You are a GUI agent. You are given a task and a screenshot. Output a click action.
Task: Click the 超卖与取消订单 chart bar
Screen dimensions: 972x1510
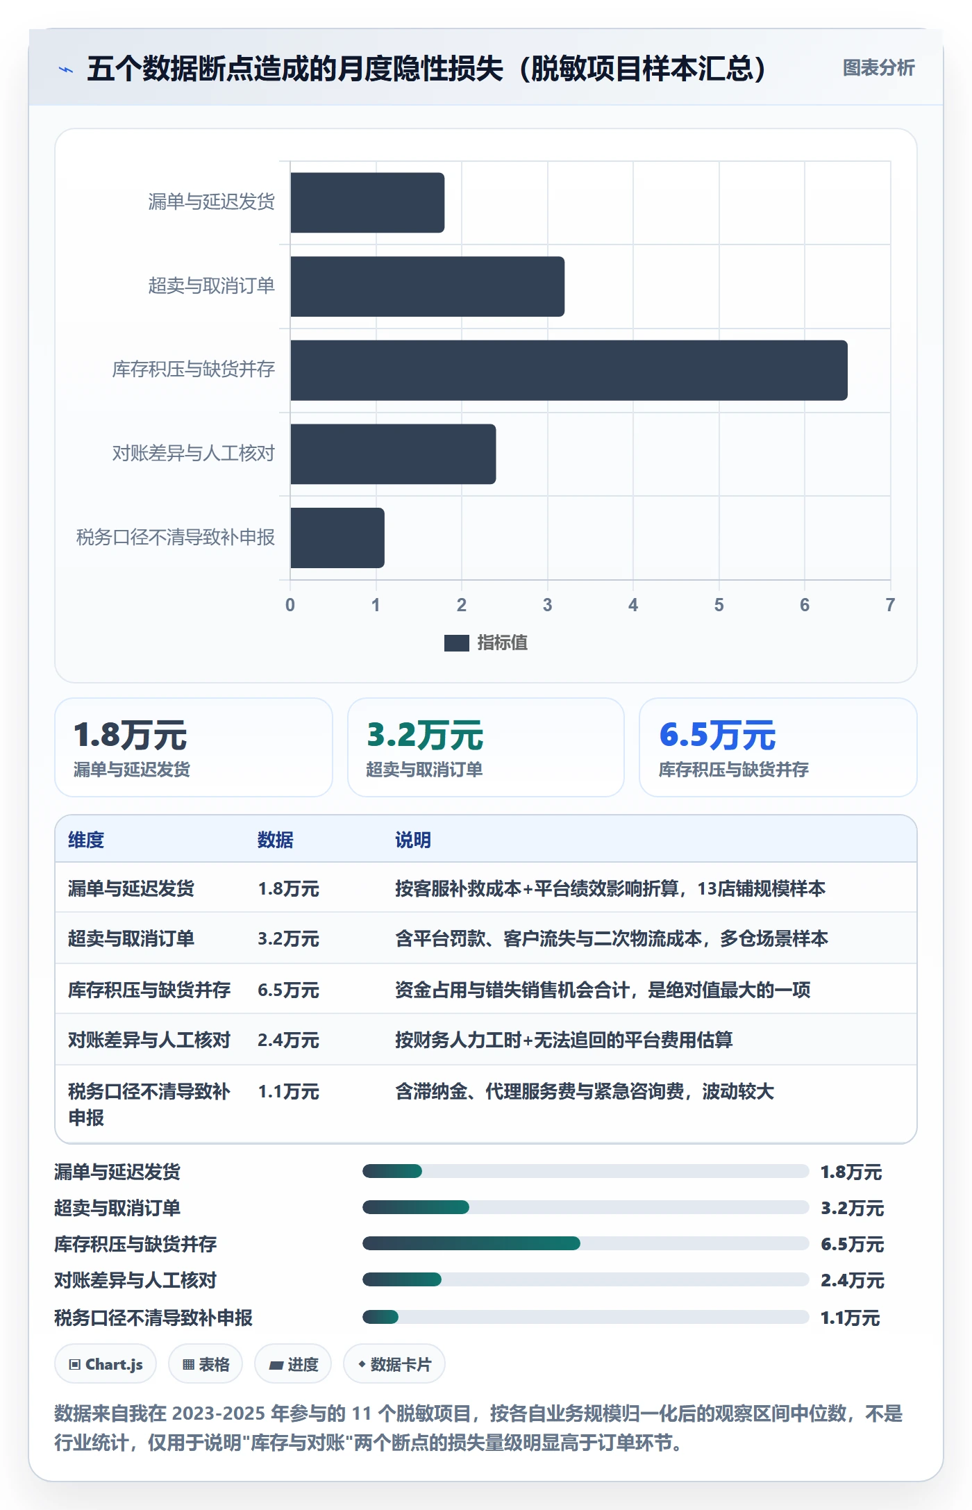coord(428,286)
